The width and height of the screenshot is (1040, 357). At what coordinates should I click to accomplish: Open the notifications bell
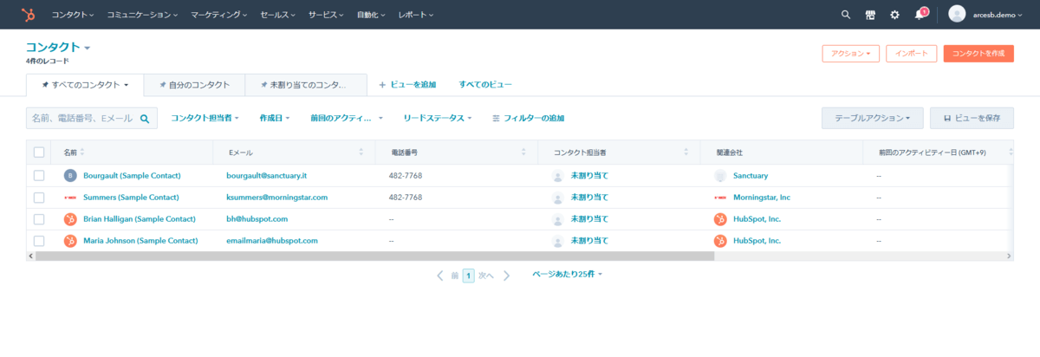click(920, 15)
